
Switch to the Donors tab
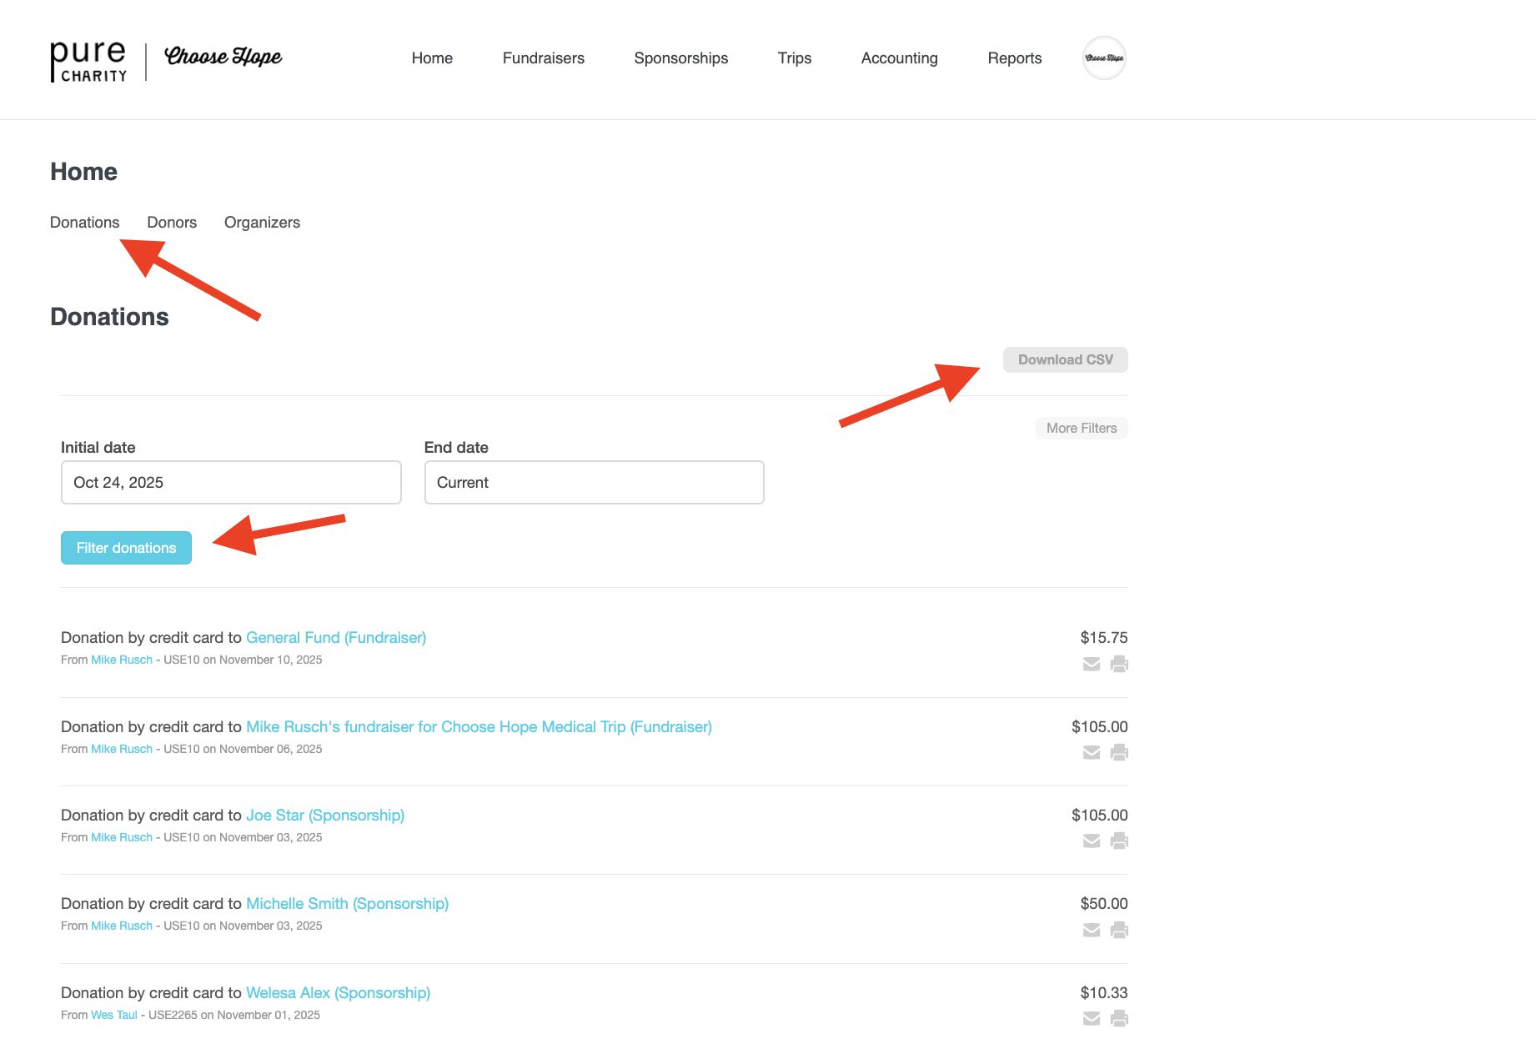click(x=172, y=223)
